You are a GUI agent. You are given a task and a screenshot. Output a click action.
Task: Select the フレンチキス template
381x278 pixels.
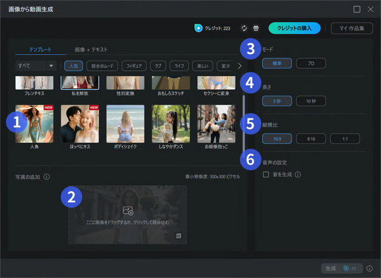pos(35,83)
